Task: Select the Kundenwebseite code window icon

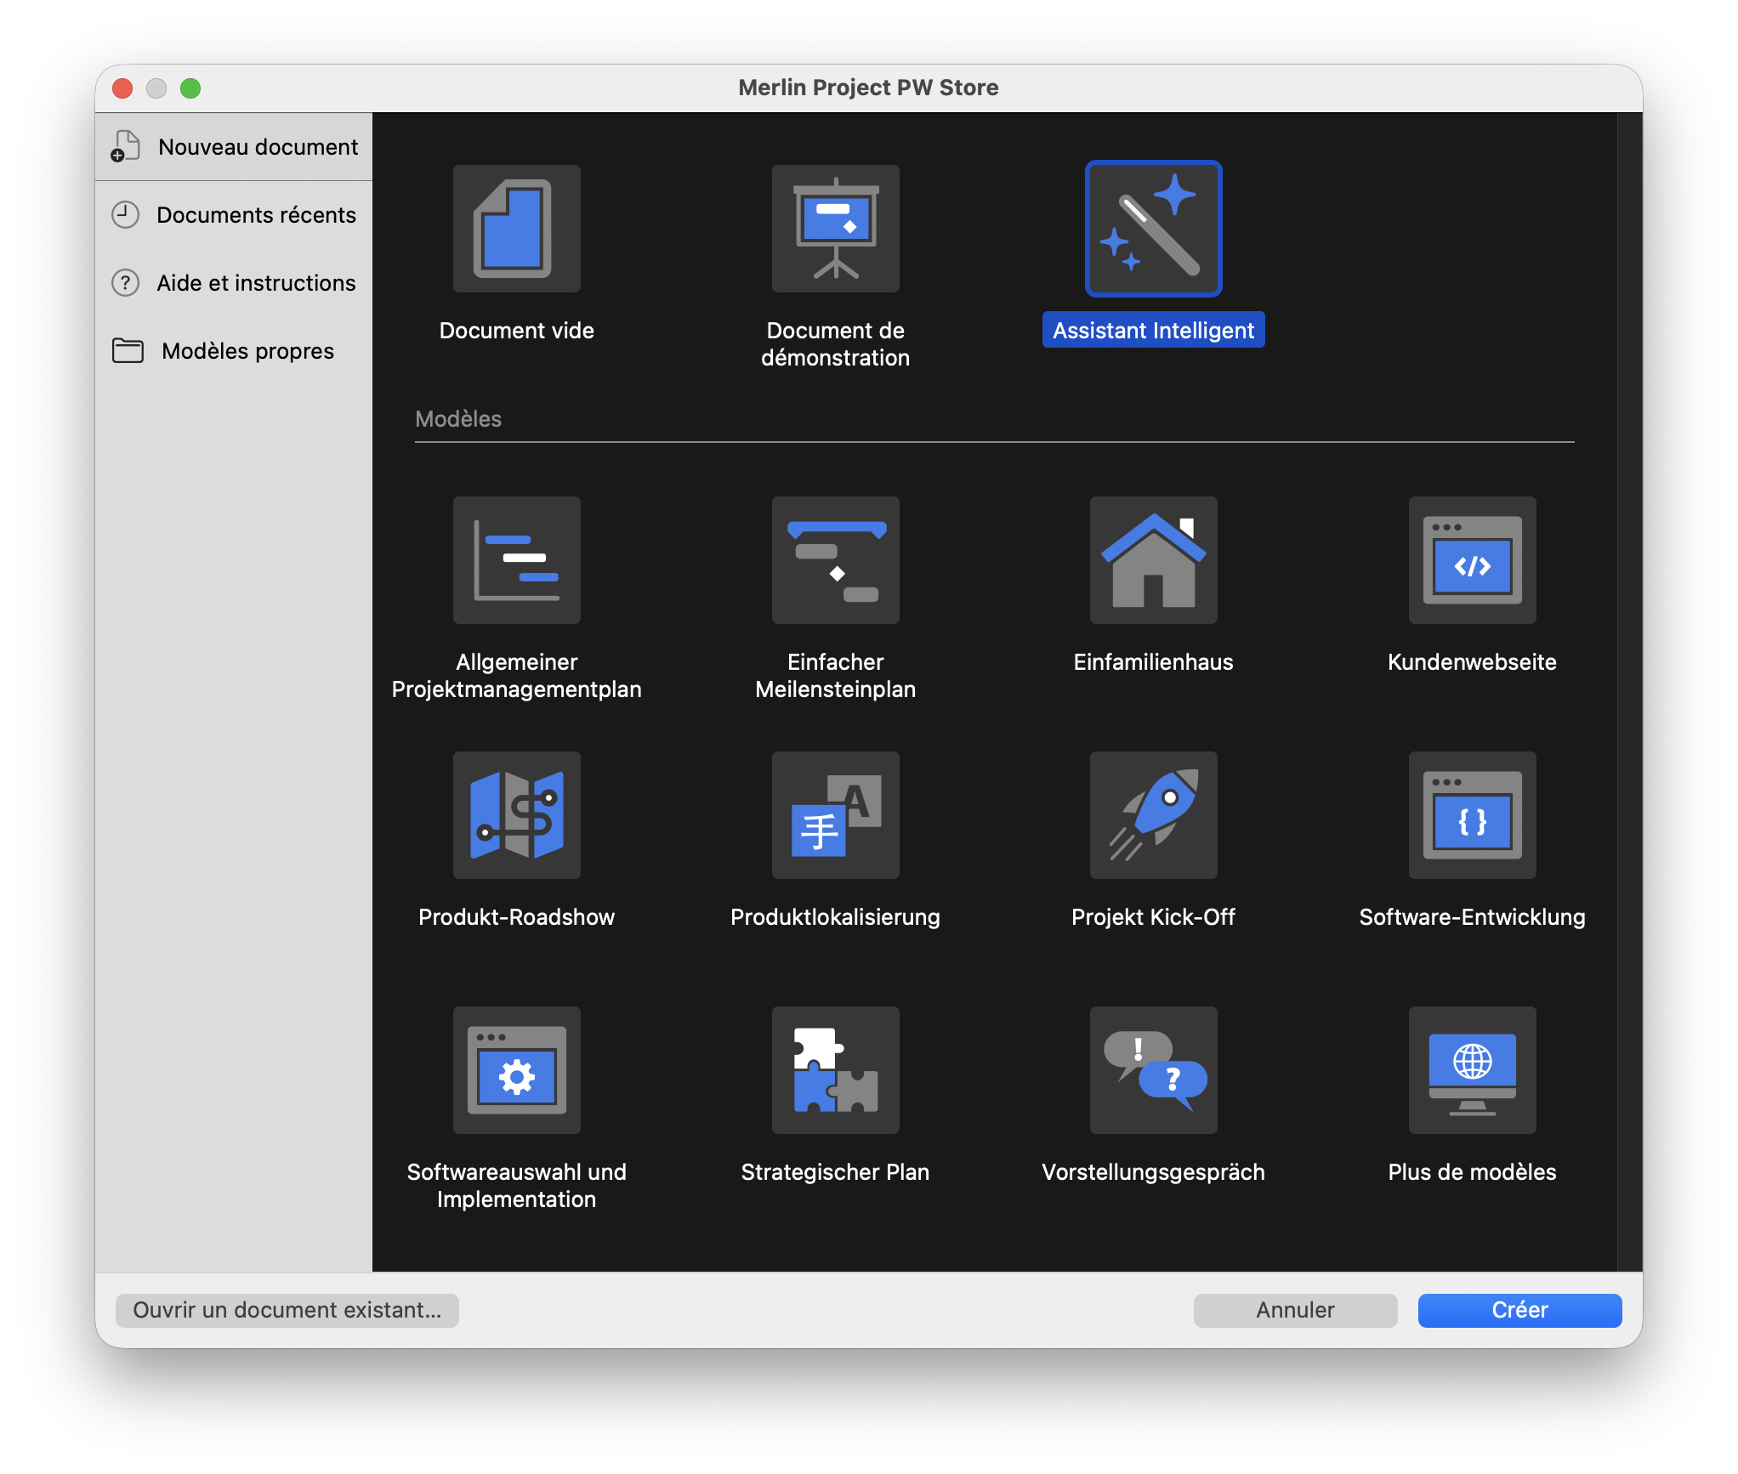Action: point(1473,560)
